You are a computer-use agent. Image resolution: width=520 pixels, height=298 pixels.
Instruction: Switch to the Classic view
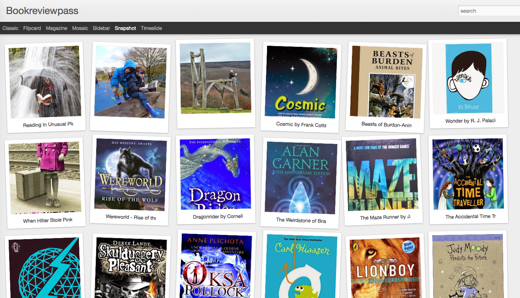[x=10, y=28]
